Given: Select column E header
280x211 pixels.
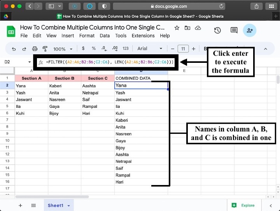Looking at the screenshot, I should [x=184, y=71].
